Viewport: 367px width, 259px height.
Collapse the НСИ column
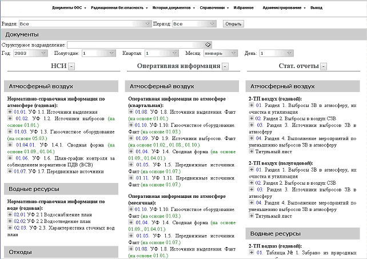[x=71, y=66]
